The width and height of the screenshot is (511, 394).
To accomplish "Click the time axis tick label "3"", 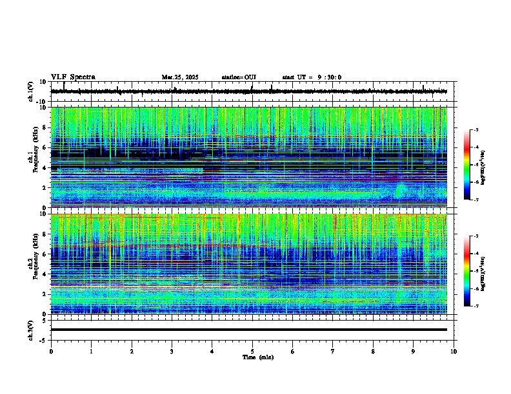I will pos(172,352).
